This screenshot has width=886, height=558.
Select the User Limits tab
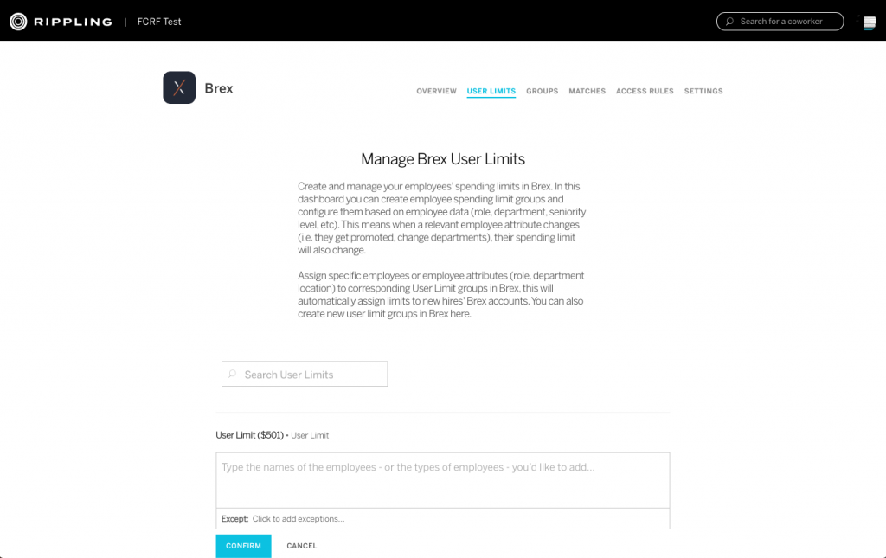[491, 91]
